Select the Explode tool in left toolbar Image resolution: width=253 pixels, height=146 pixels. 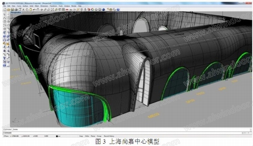[x=8, y=44]
